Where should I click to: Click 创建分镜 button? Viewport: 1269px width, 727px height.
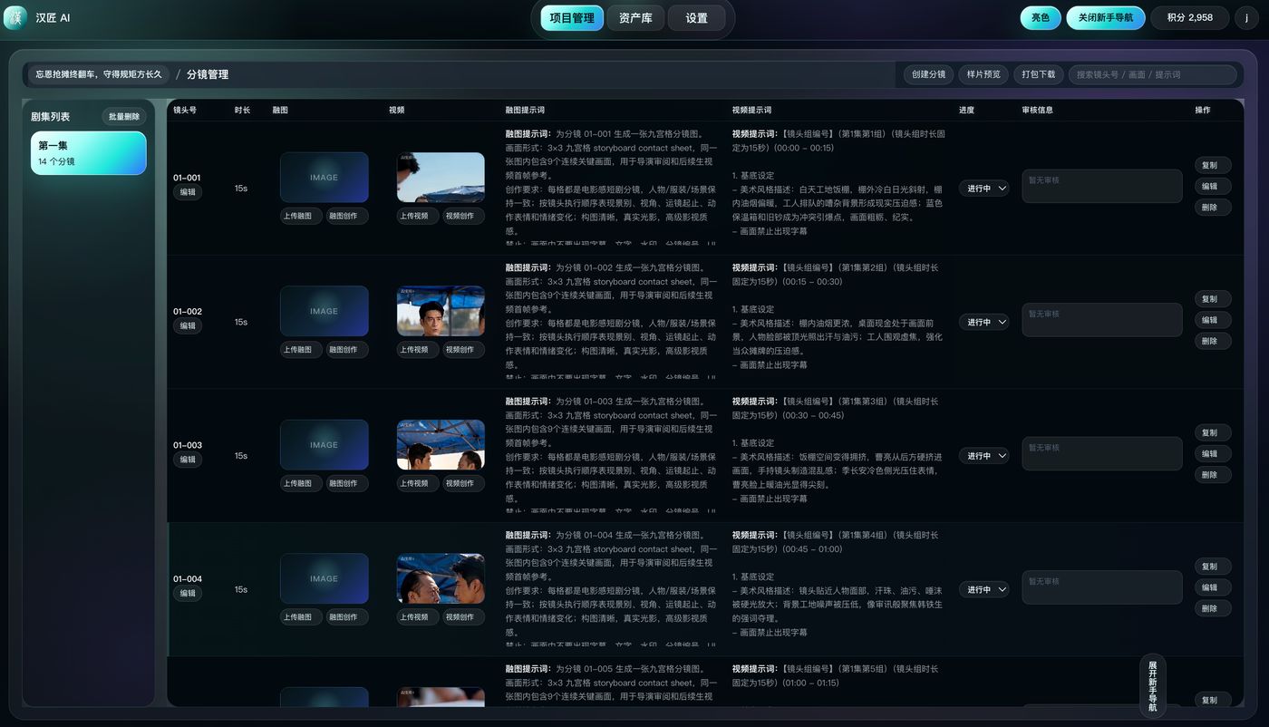(928, 74)
